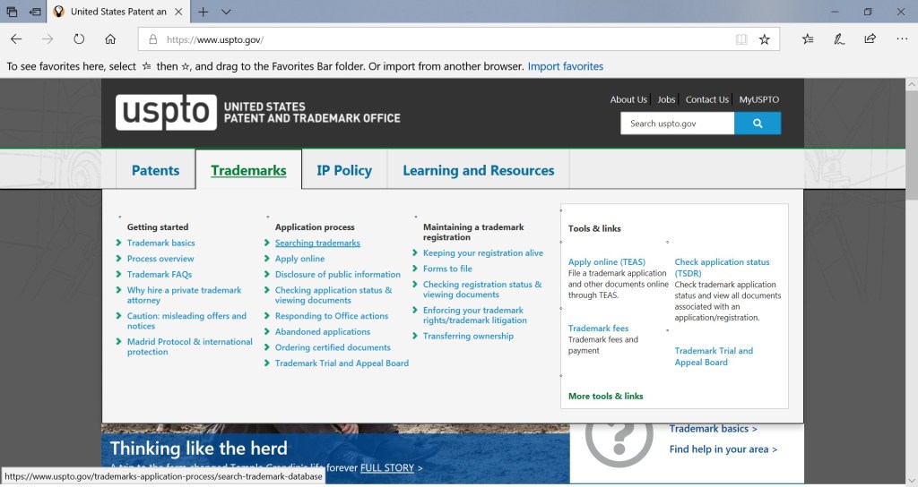This screenshot has width=918, height=487.
Task: Open a new tab with the plus icon
Action: pos(204,12)
